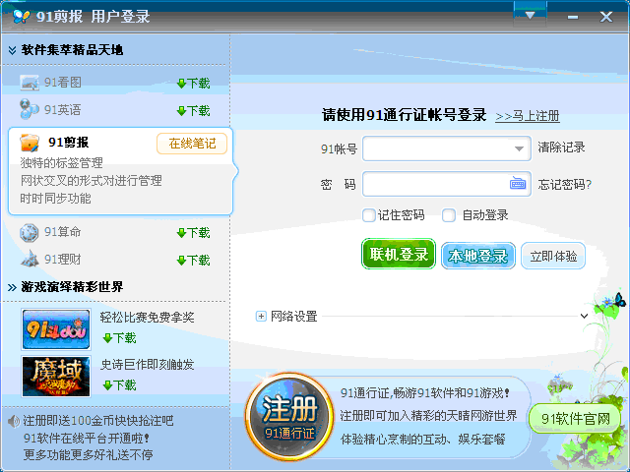The height and width of the screenshot is (472, 630).
Task: Click the 网状交叉的形式对进行管理 text
Action: pos(92,181)
